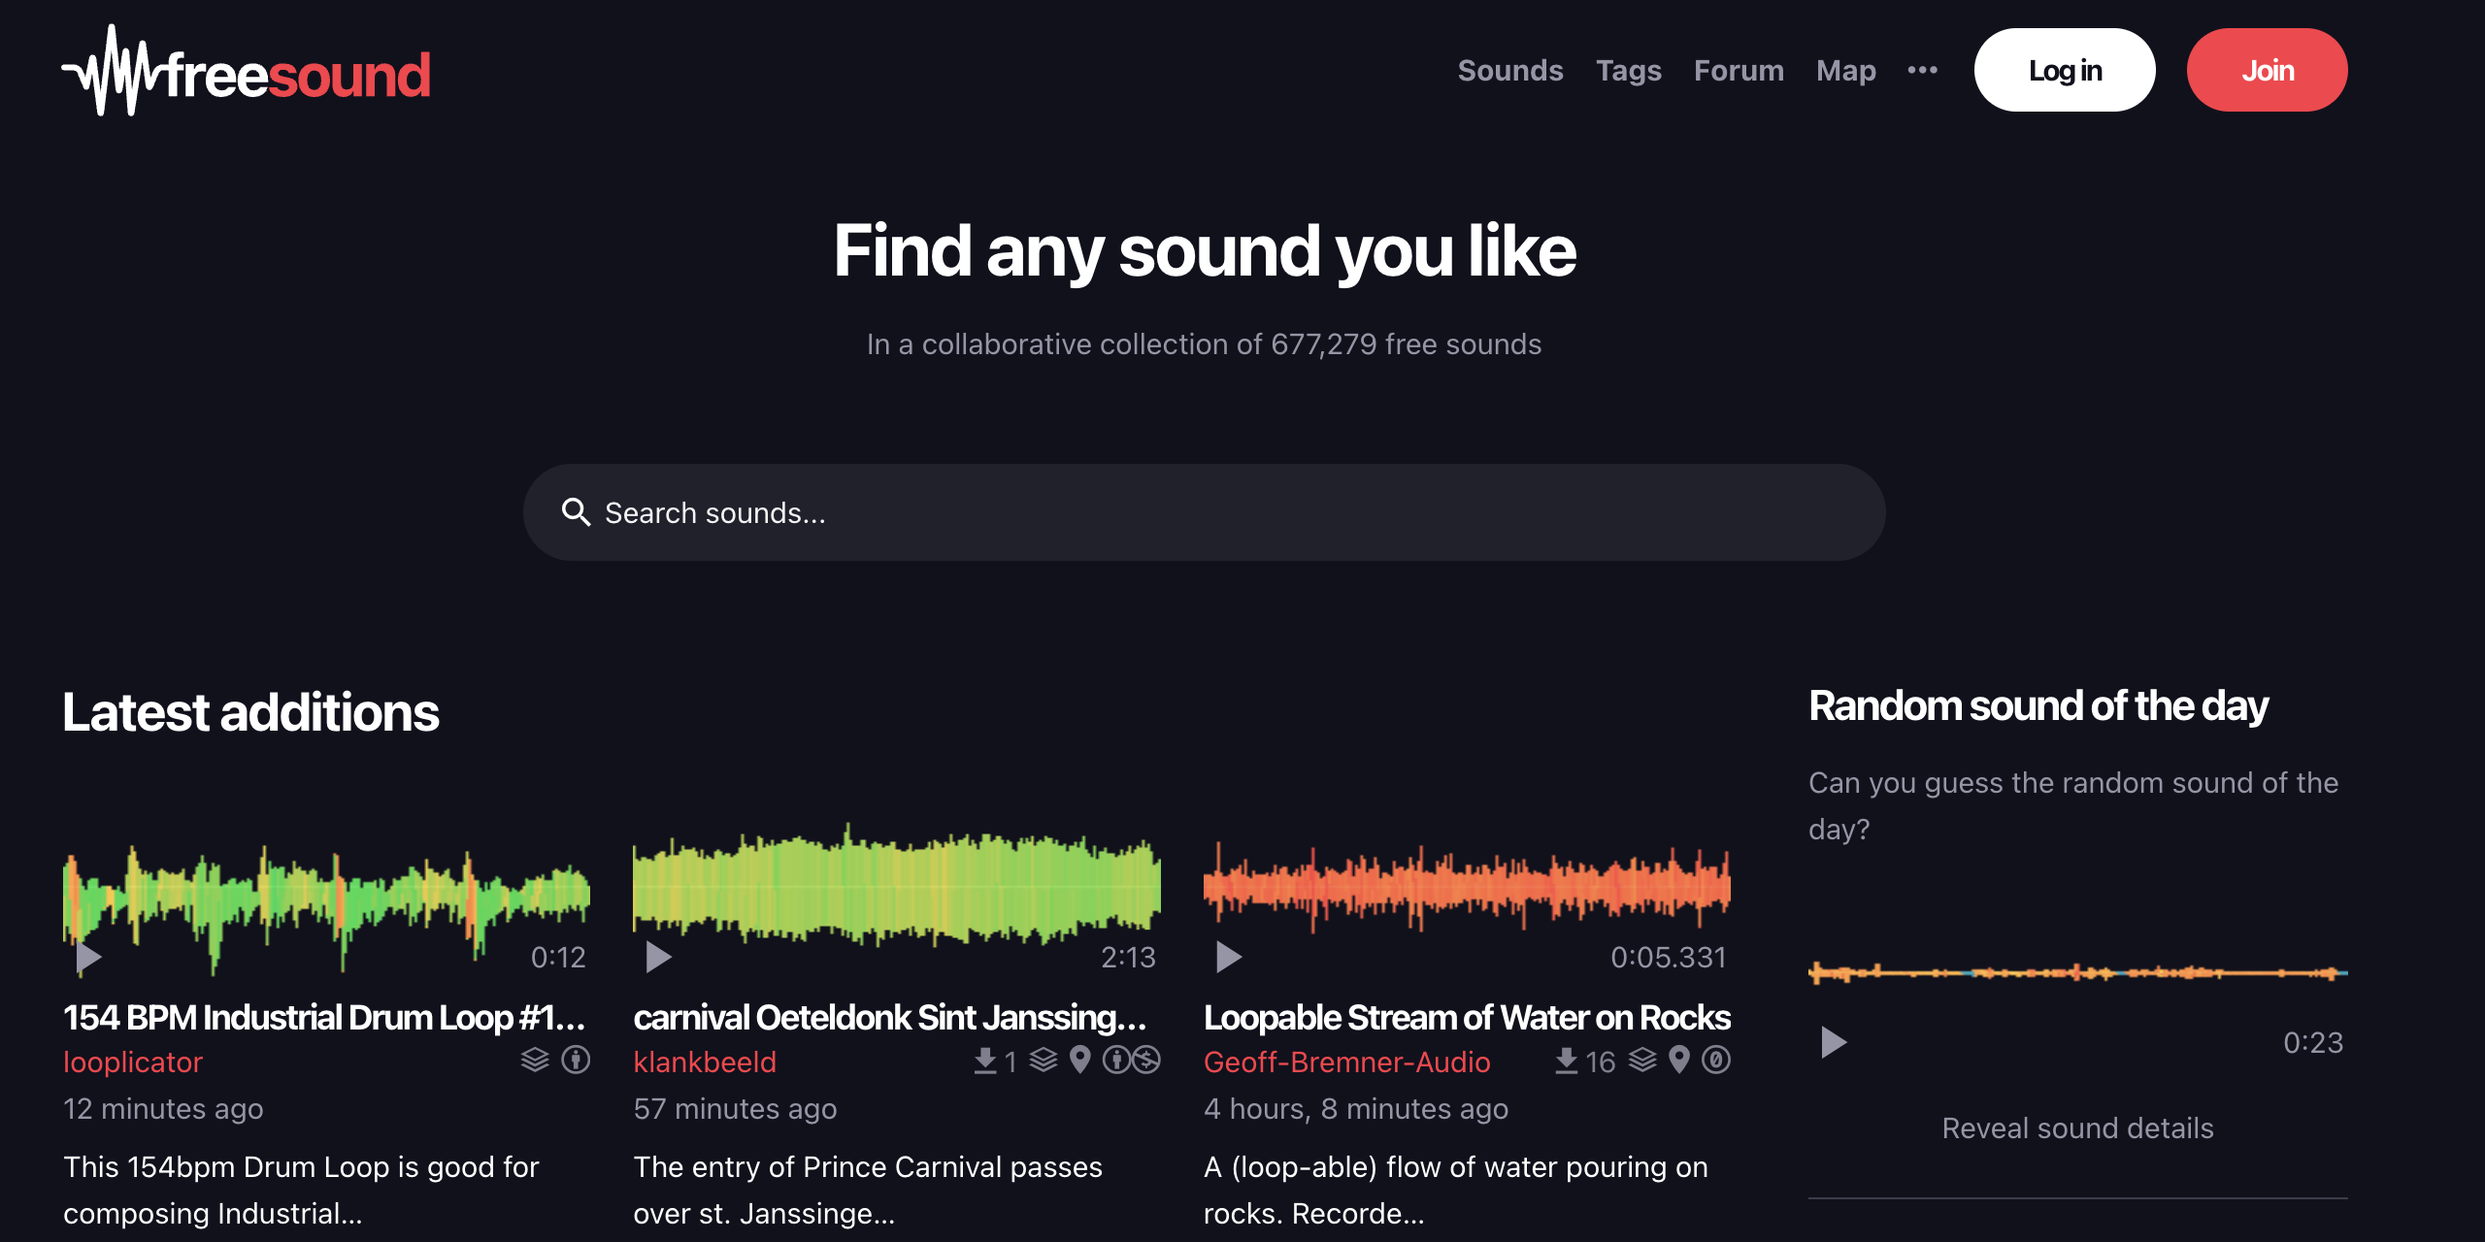2485x1242 pixels.
Task: Play the 154 BPM Industrial Drum Loop
Action: click(88, 957)
